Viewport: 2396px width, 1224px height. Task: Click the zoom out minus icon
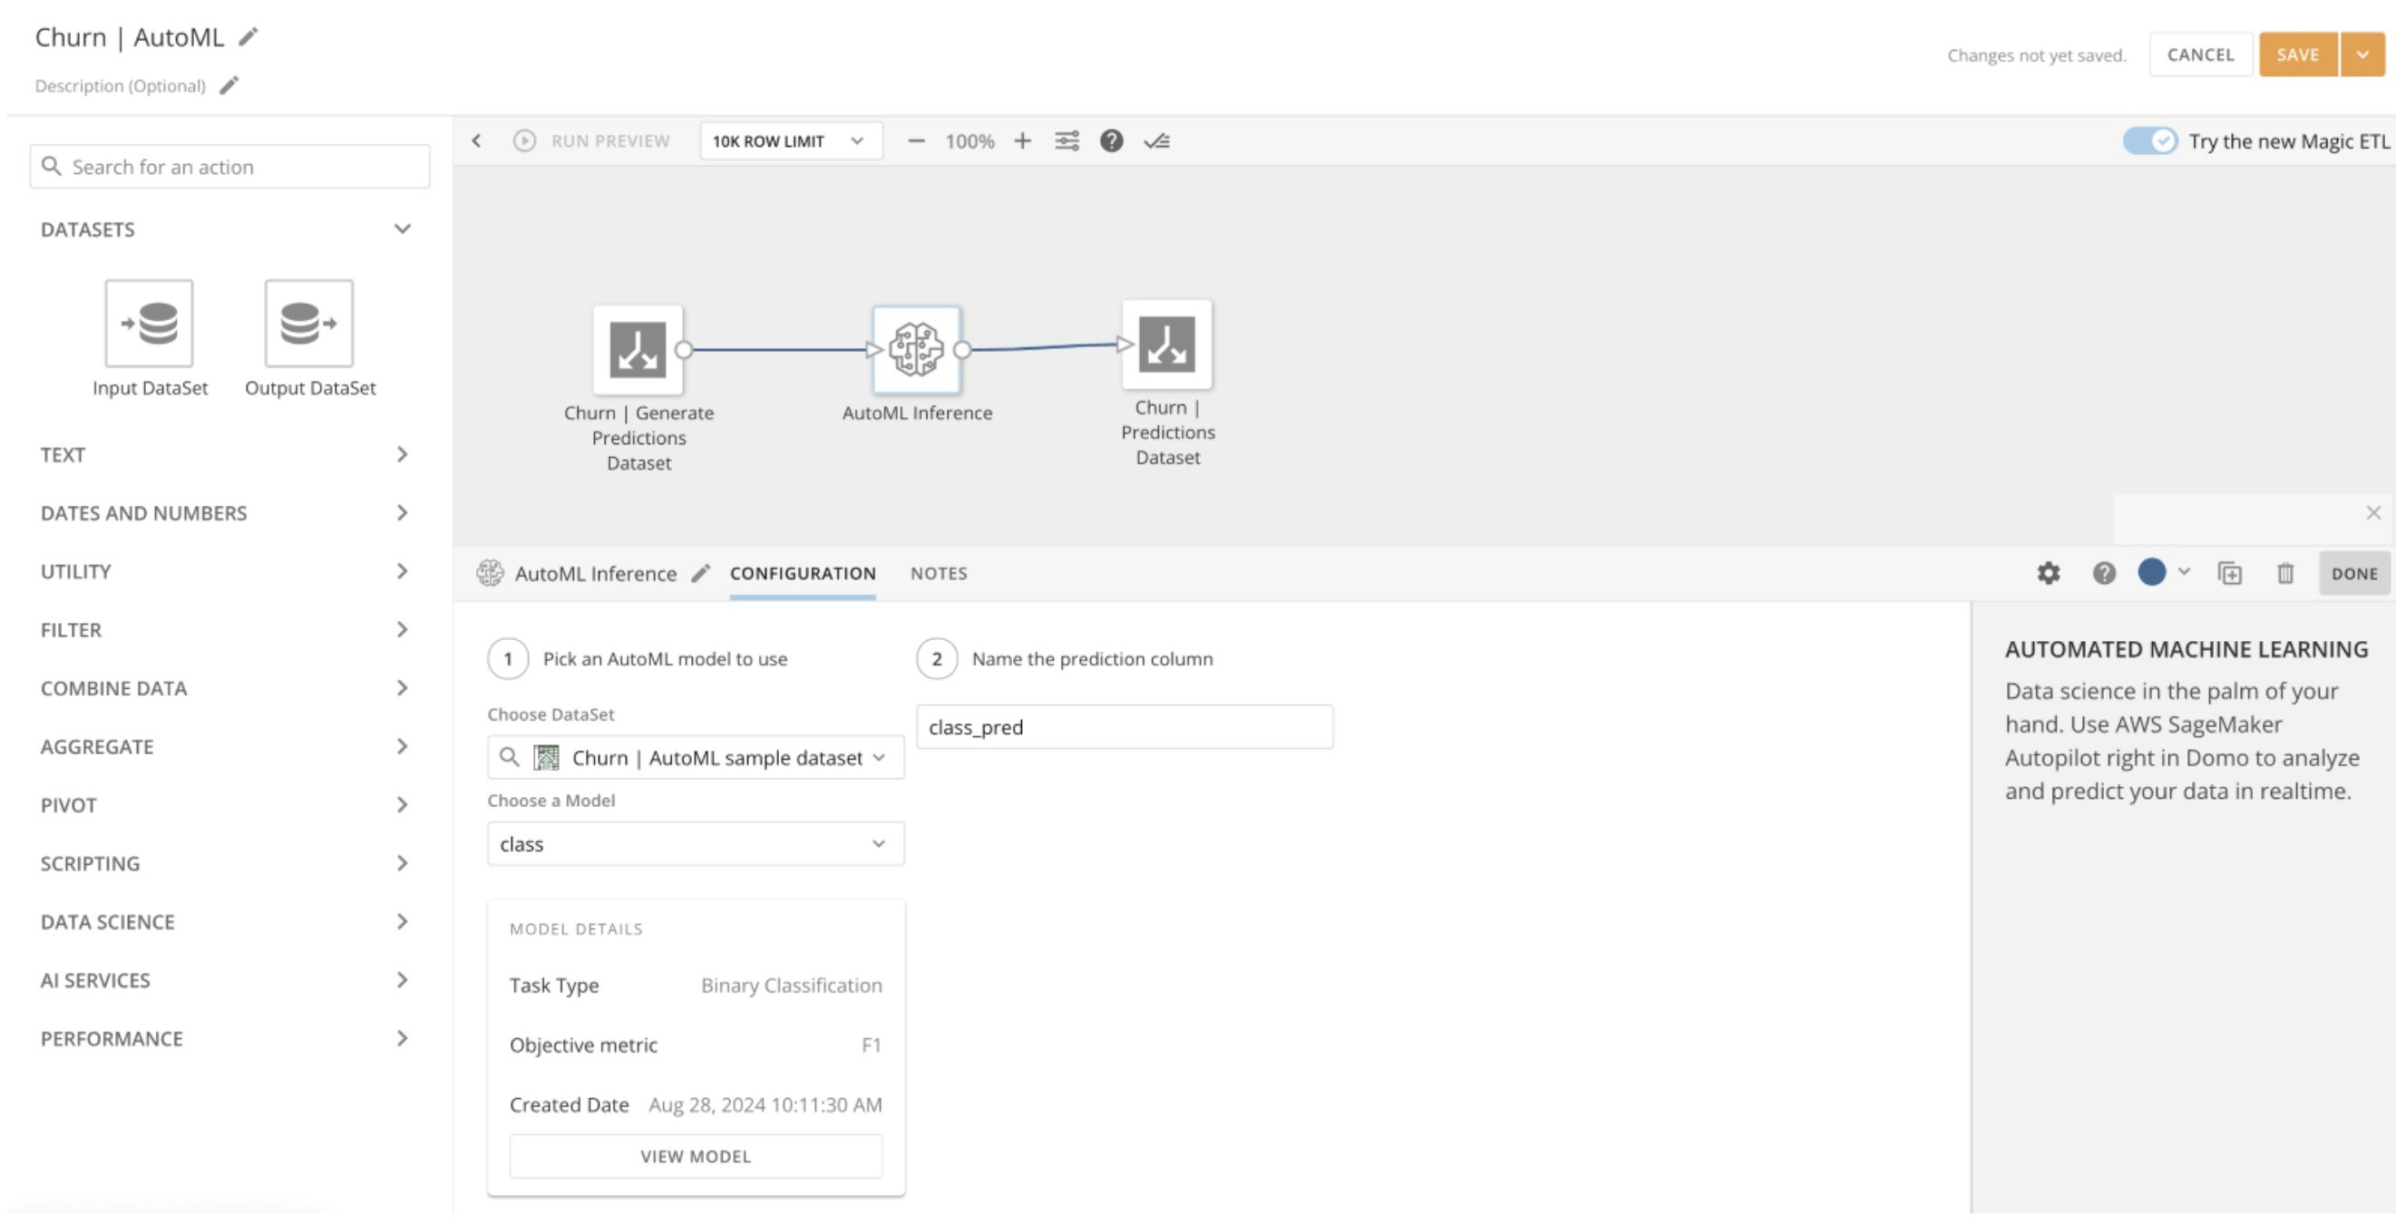[x=916, y=141]
